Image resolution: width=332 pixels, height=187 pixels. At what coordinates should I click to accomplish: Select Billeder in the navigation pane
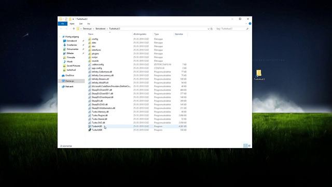coord(71,54)
